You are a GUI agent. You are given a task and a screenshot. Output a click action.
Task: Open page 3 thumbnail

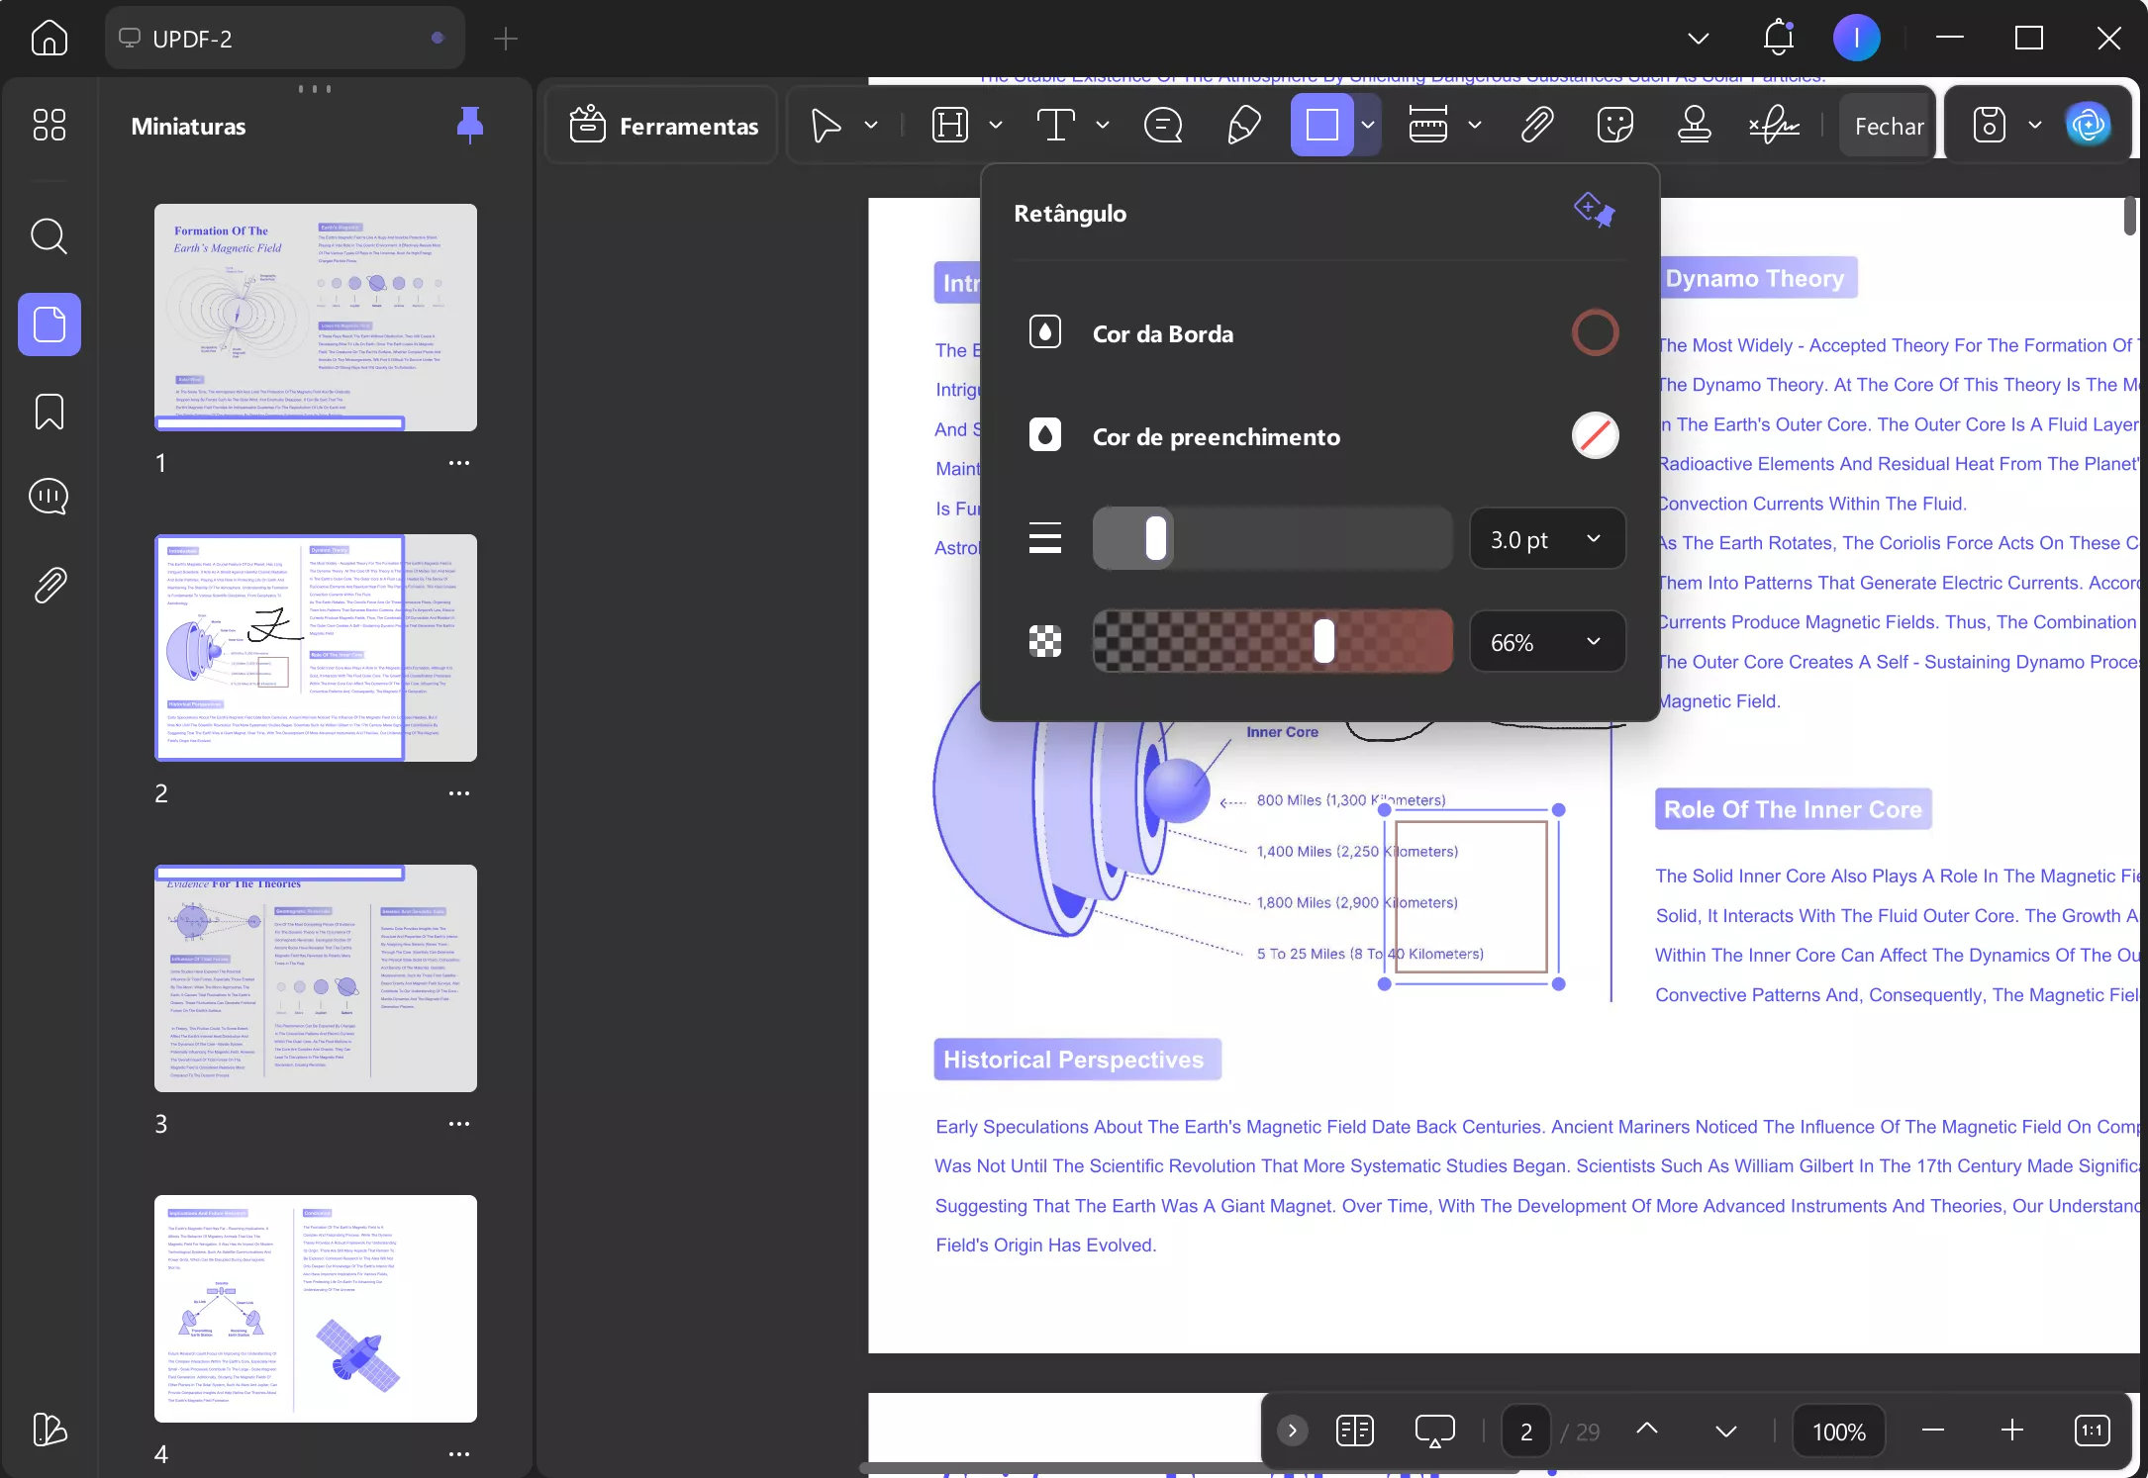[x=316, y=978]
